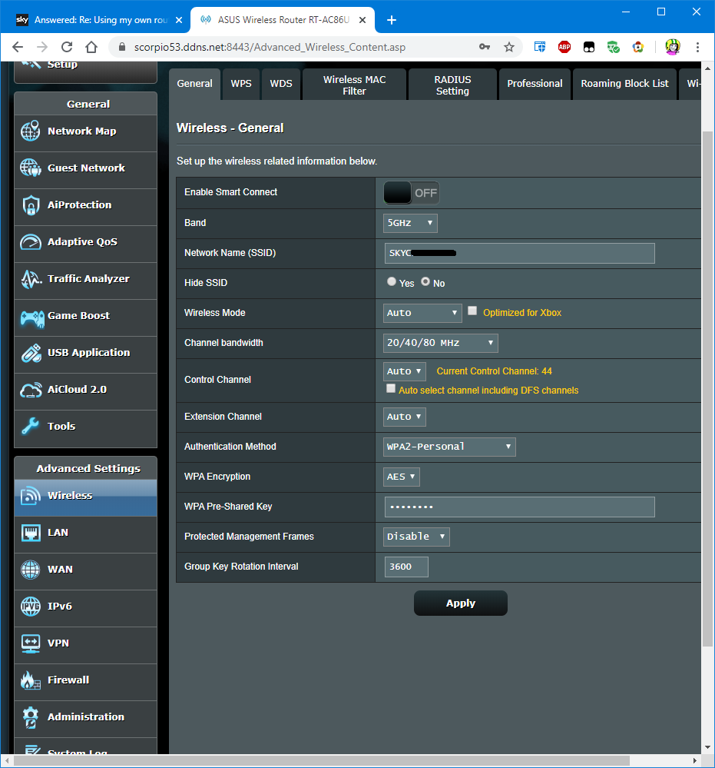Open the Band 5GHz dropdown
The height and width of the screenshot is (768, 715).
pos(410,223)
